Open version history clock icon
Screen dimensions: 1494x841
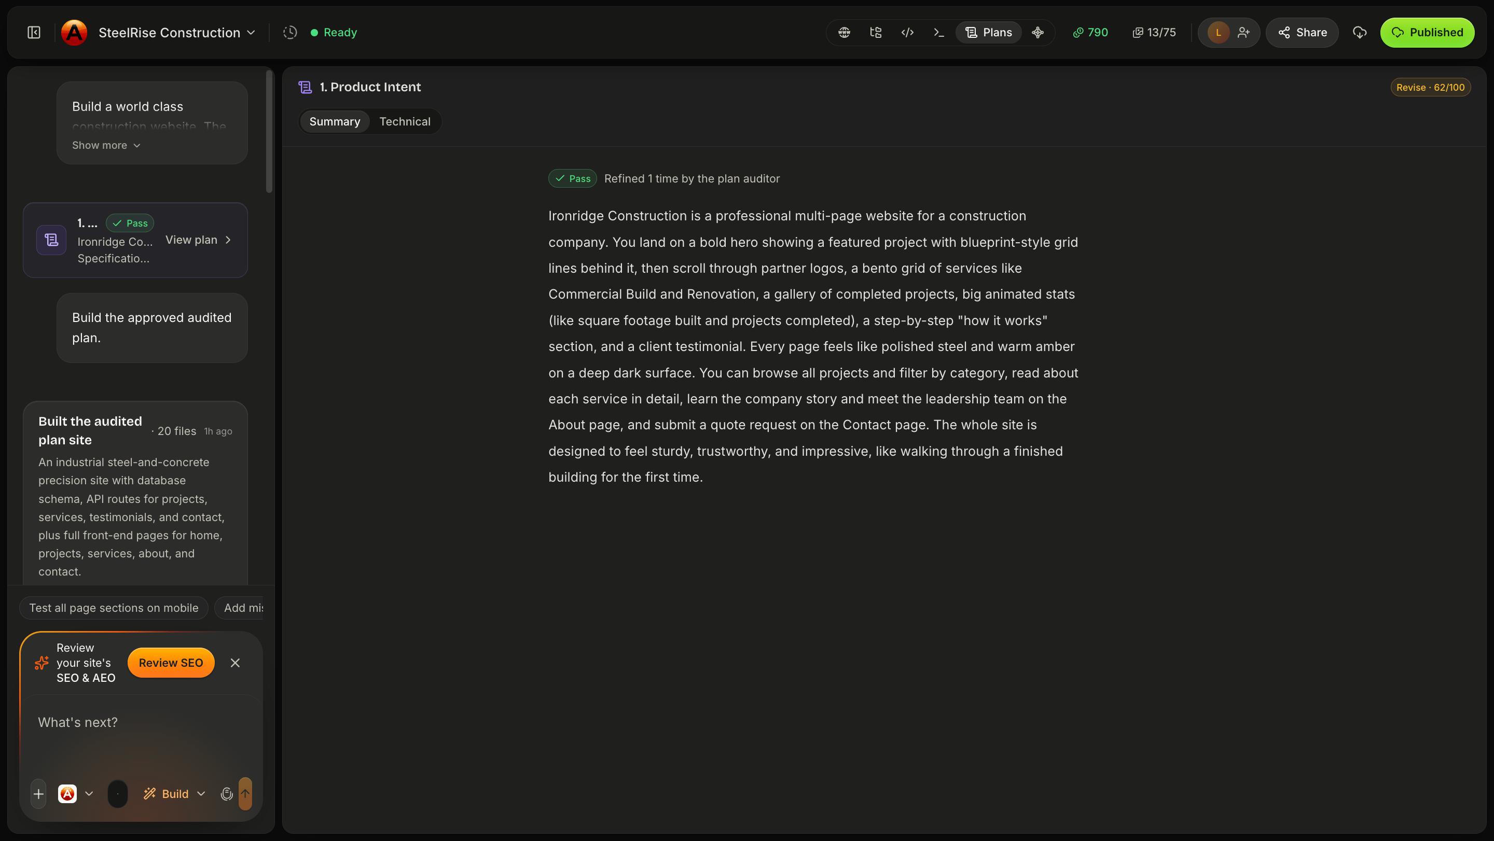[290, 33]
